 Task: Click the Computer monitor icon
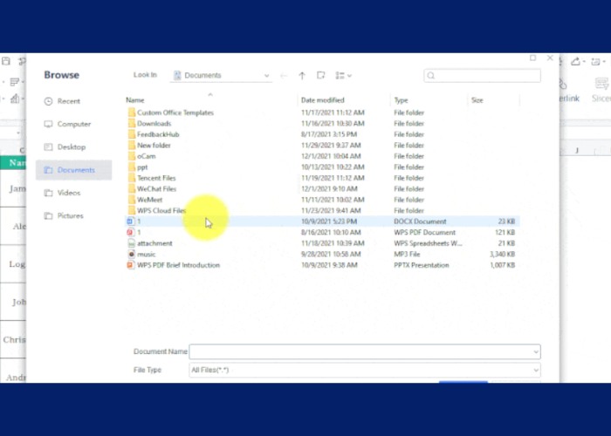(x=48, y=124)
